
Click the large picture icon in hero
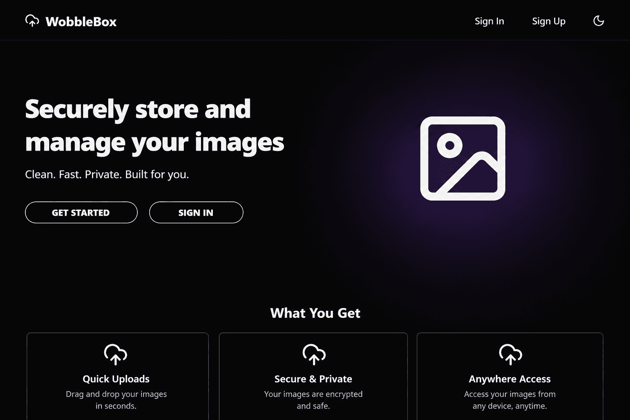click(463, 158)
